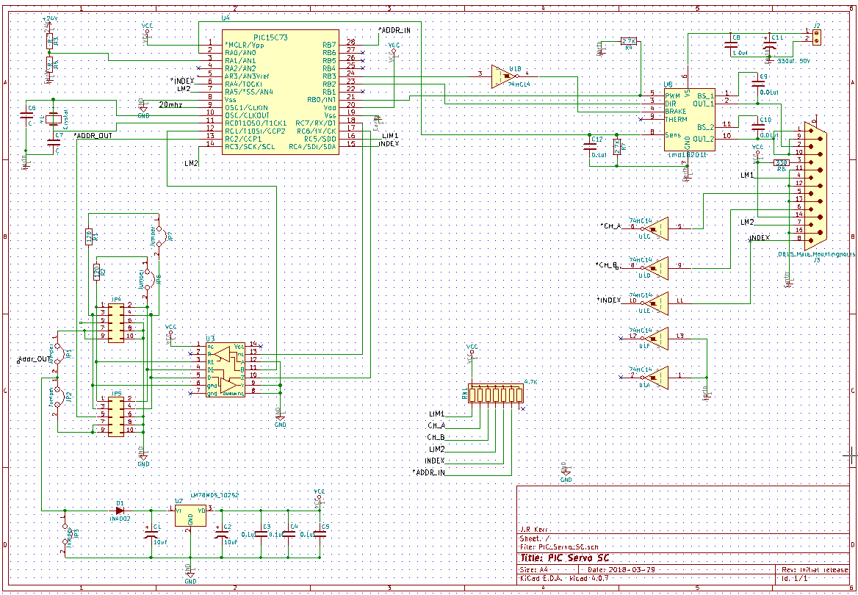Select the 10-pin header JP5
This screenshot has width=858, height=595.
[x=116, y=417]
